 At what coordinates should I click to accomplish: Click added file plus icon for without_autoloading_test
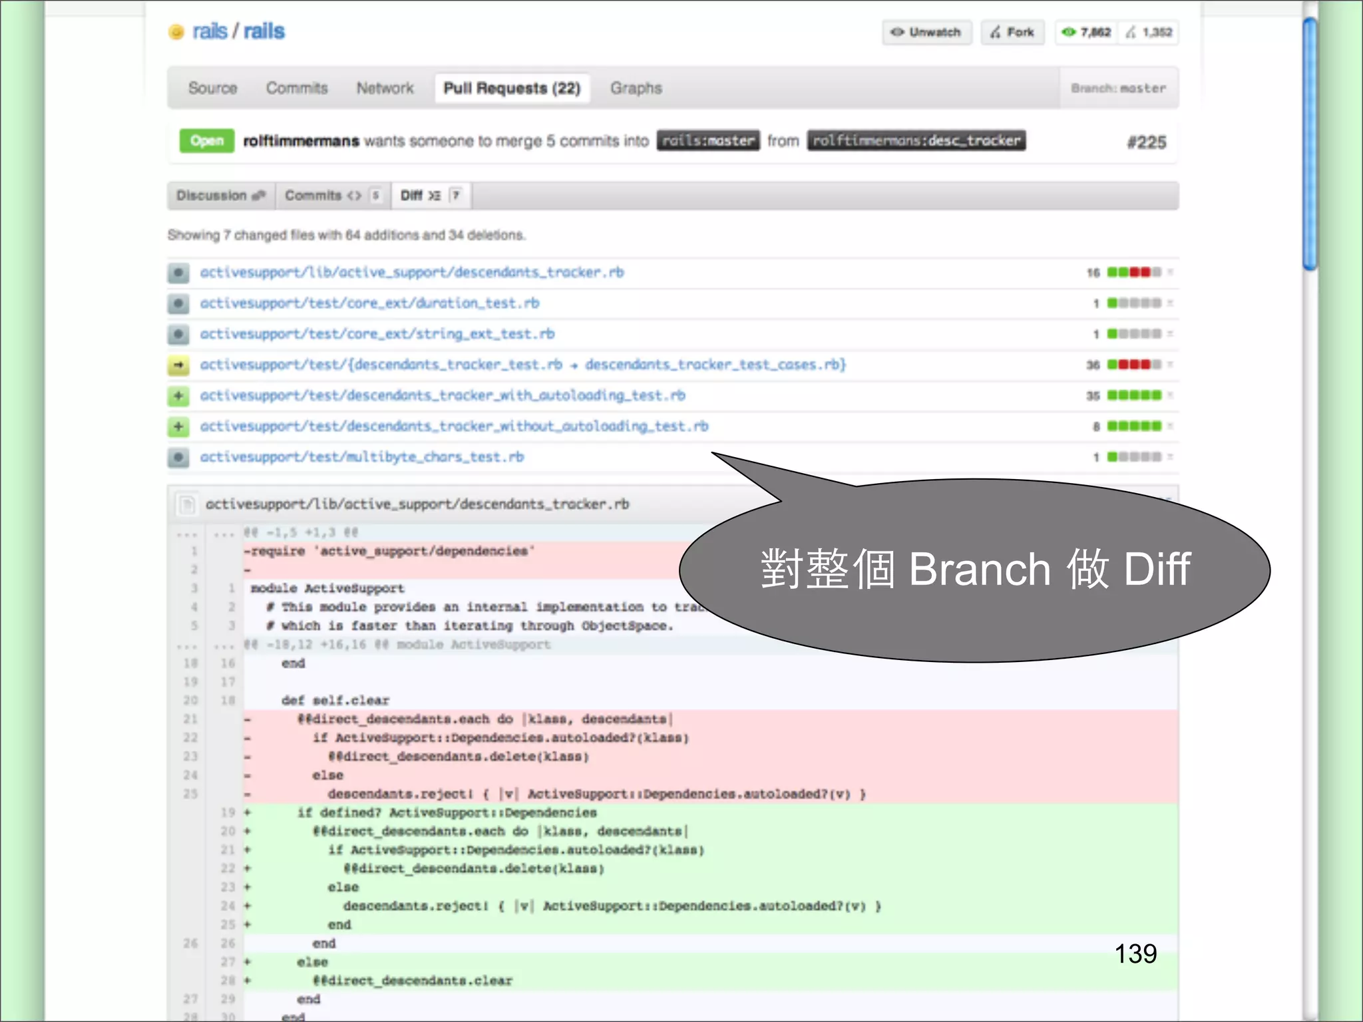coord(178,426)
